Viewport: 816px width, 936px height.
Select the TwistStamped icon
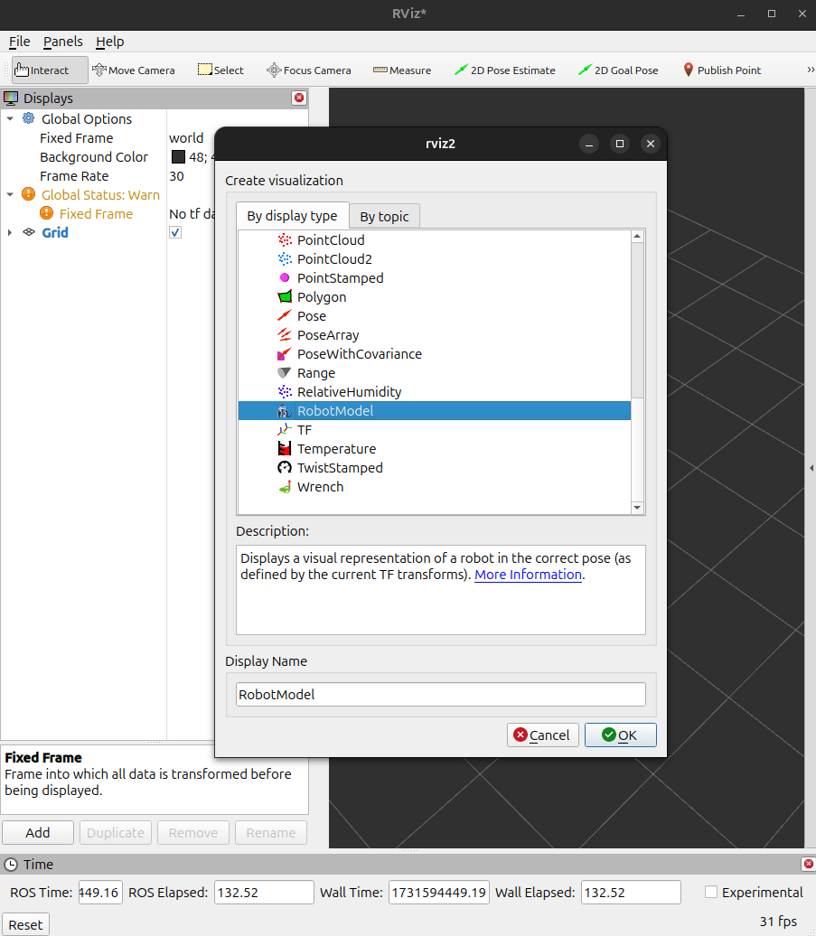285,467
